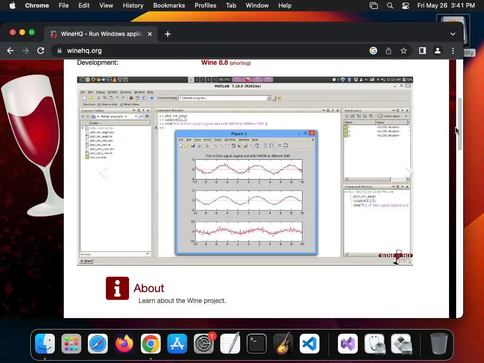Click the date and time in the menu bar
The width and height of the screenshot is (484, 363).
(446, 6)
